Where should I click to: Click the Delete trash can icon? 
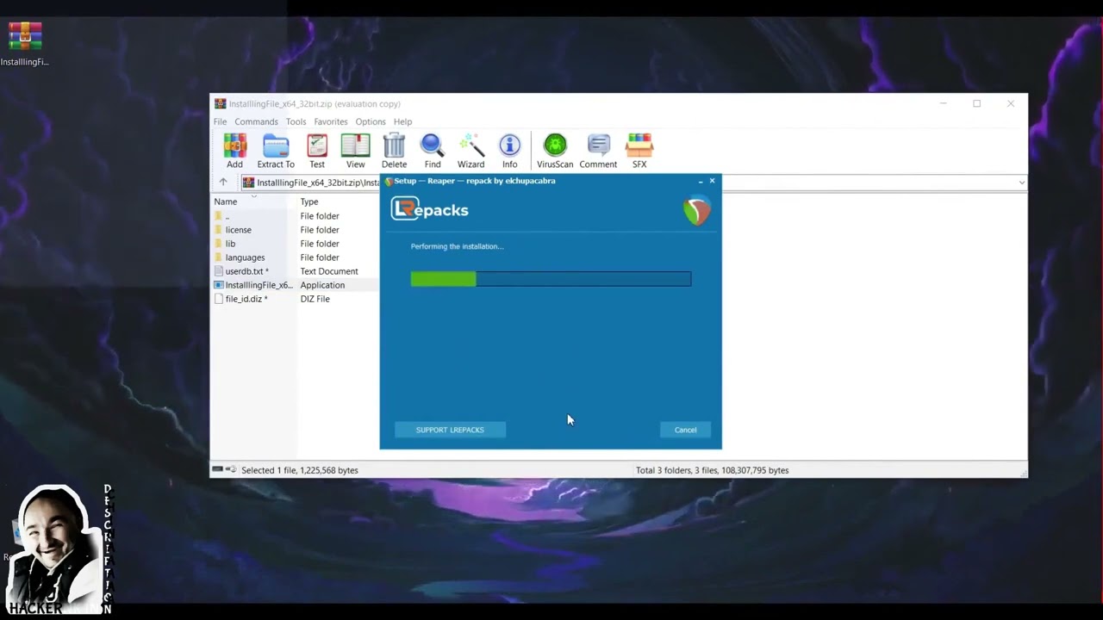(394, 146)
